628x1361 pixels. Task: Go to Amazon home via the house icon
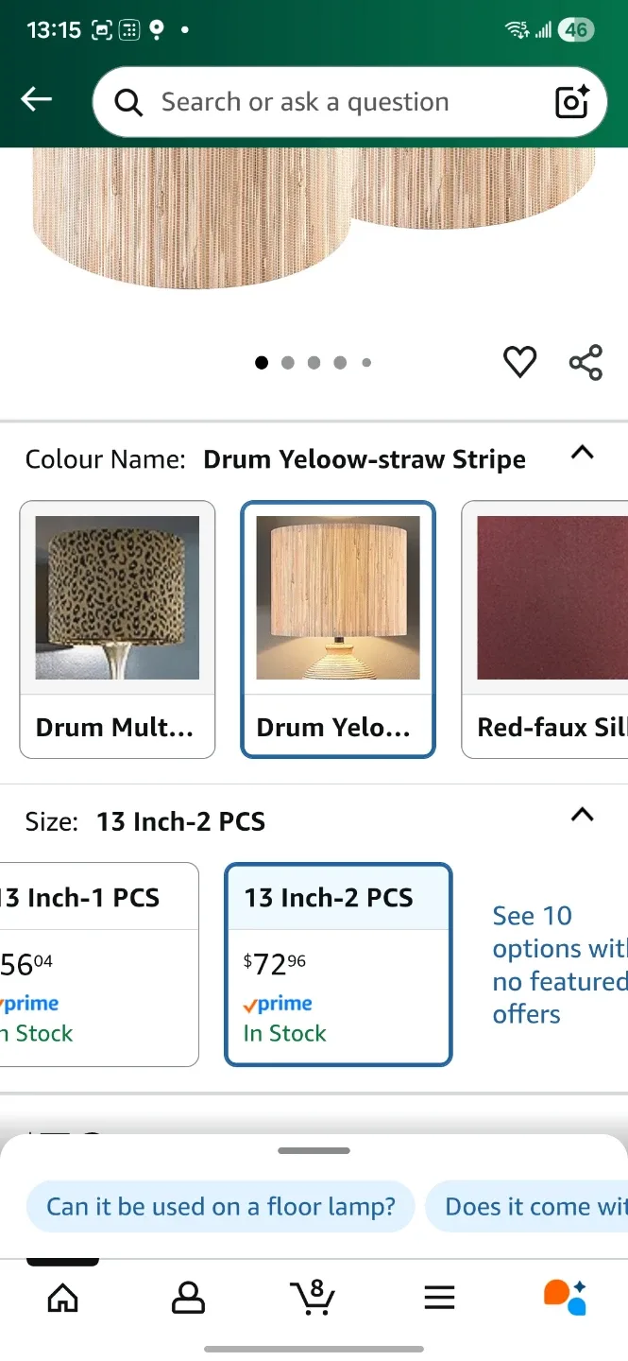62,1298
